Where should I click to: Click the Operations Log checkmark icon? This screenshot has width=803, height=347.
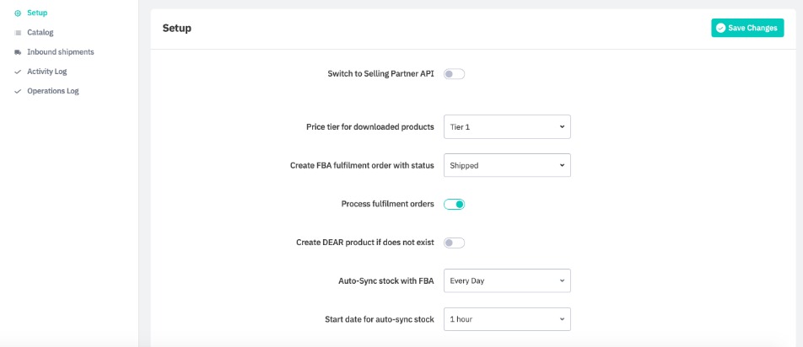(x=18, y=91)
